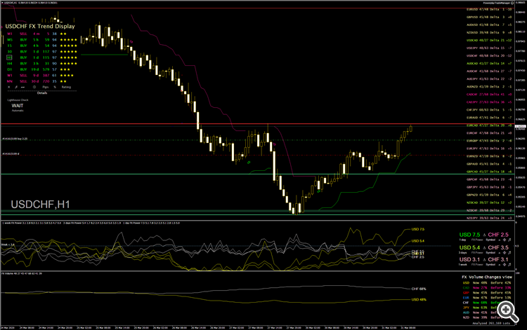Click the EUR Now 47% volume row
The image size is (527, 330).
[487, 298]
